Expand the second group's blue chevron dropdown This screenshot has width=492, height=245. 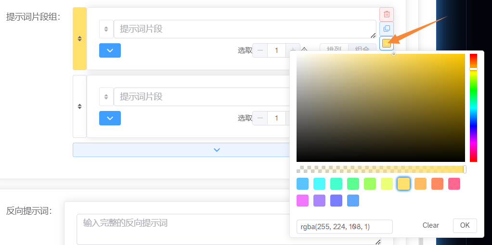110,118
